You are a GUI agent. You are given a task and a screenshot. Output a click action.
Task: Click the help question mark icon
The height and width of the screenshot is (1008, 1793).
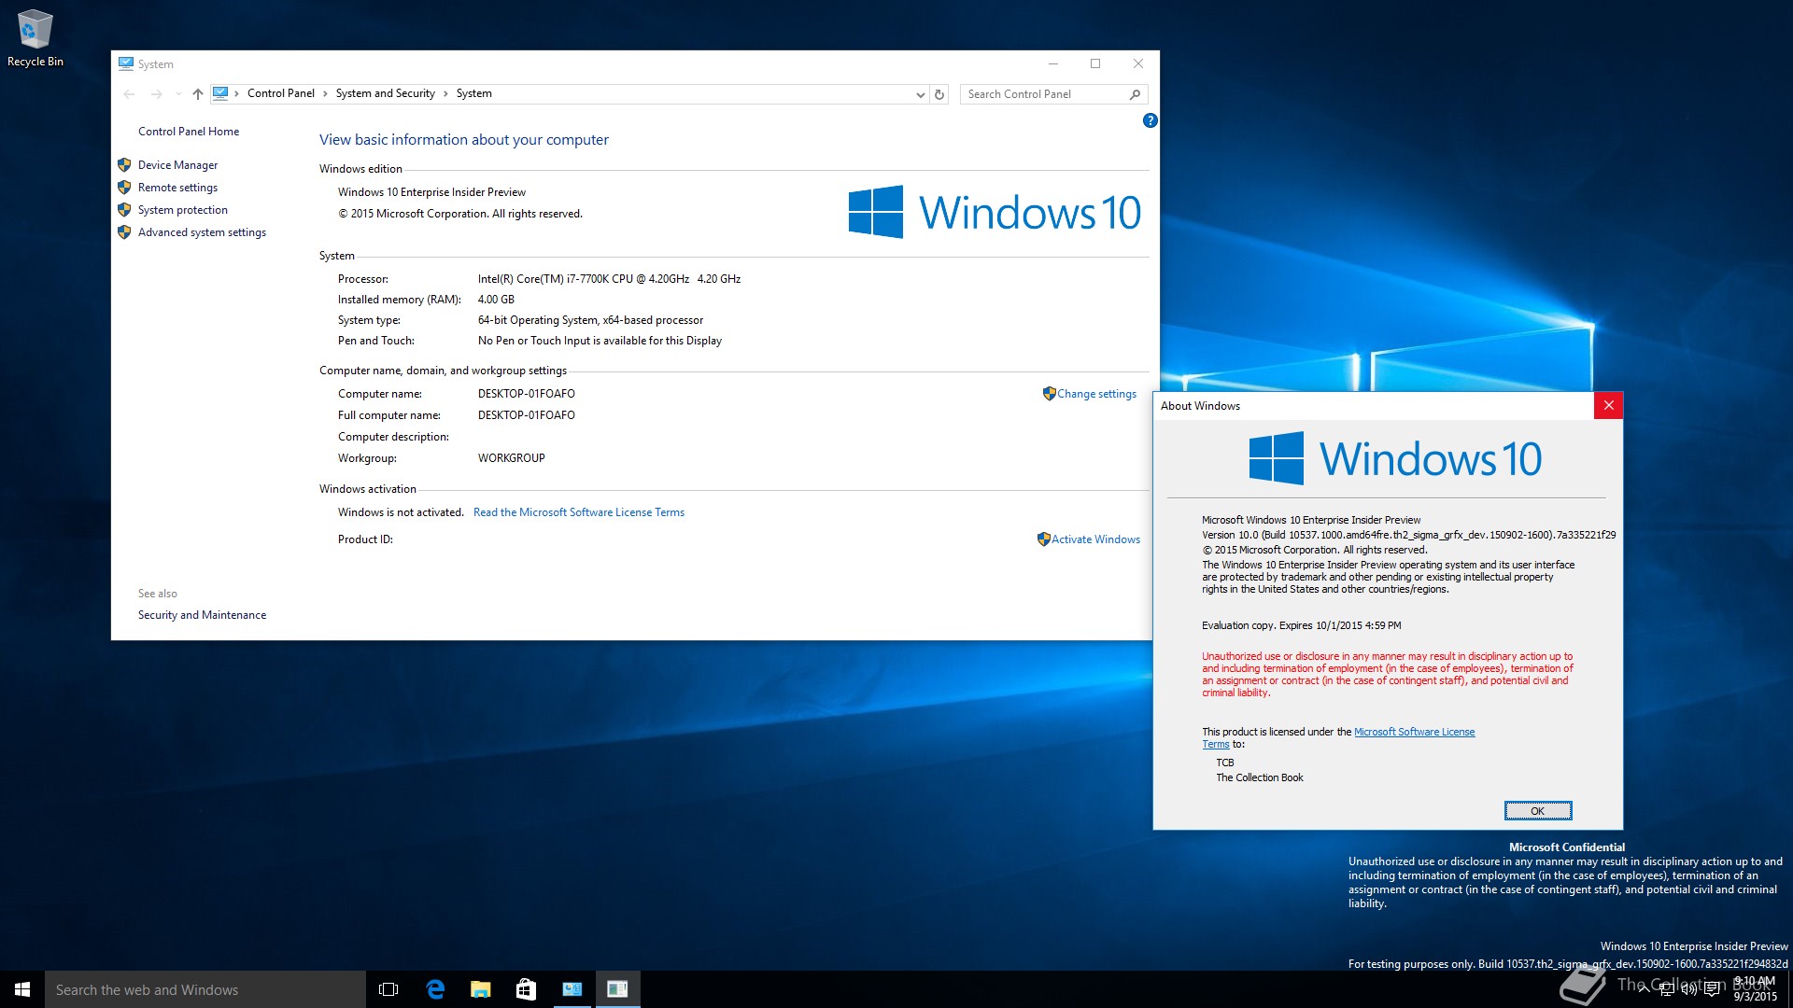tap(1150, 120)
